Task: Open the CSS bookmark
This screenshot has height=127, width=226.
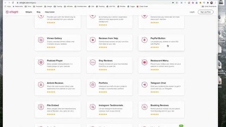Action: coord(91,6)
